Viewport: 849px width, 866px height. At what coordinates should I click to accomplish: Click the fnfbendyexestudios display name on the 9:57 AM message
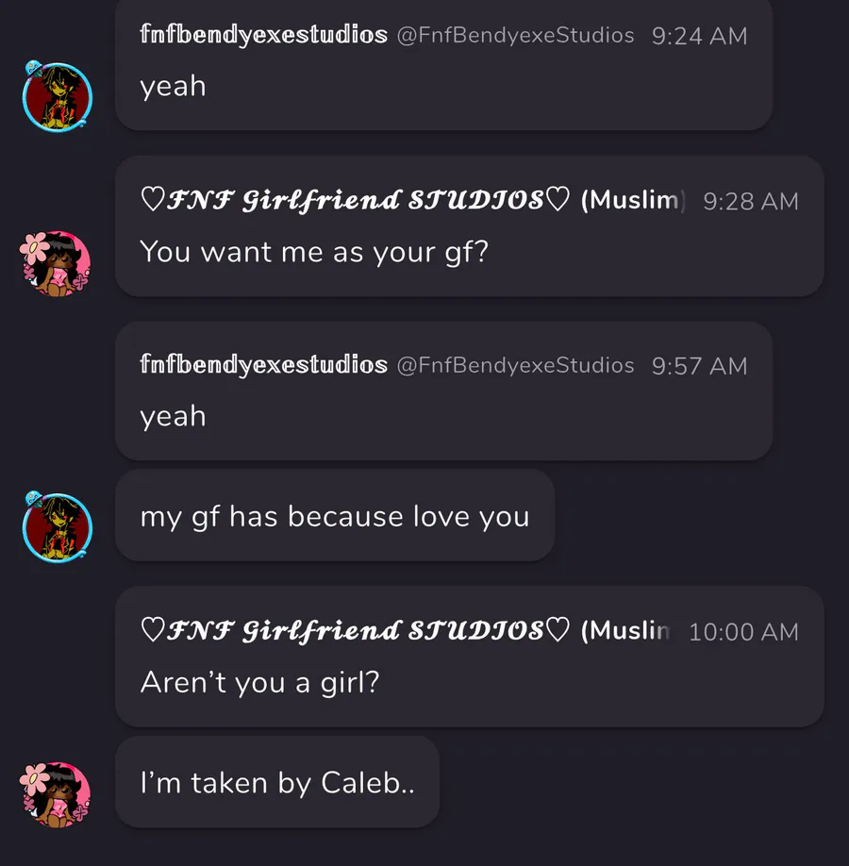coord(263,365)
